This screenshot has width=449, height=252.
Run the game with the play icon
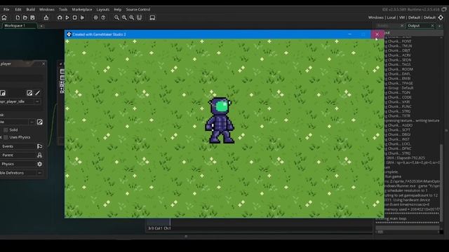(67, 17)
